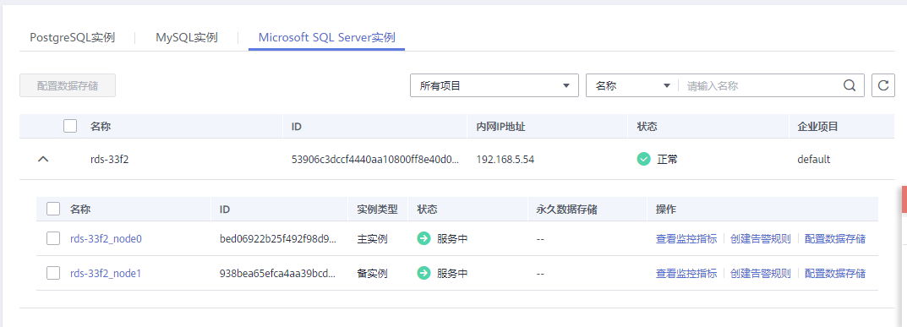The image size is (907, 327).
Task: Click the refresh list icon
Action: pyautogui.click(x=883, y=85)
